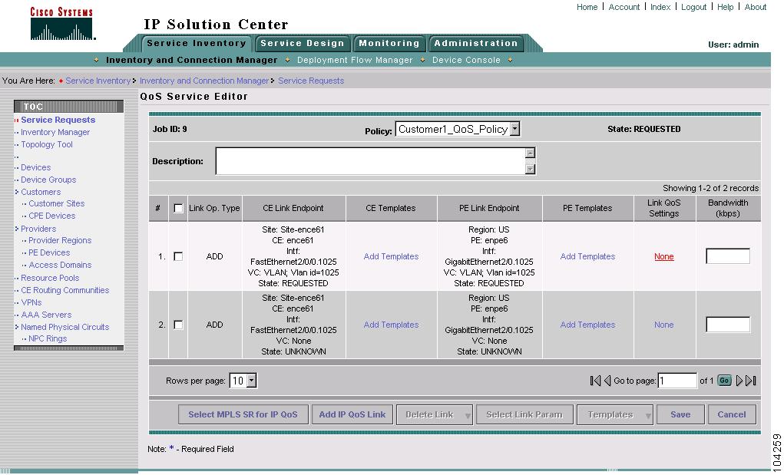The width and height of the screenshot is (784, 475).
Task: Go to Home link in top navigation
Action: click(587, 7)
